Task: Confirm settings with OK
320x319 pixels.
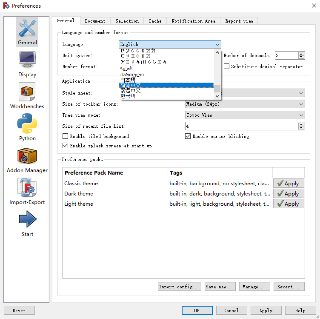Action: click(x=197, y=310)
